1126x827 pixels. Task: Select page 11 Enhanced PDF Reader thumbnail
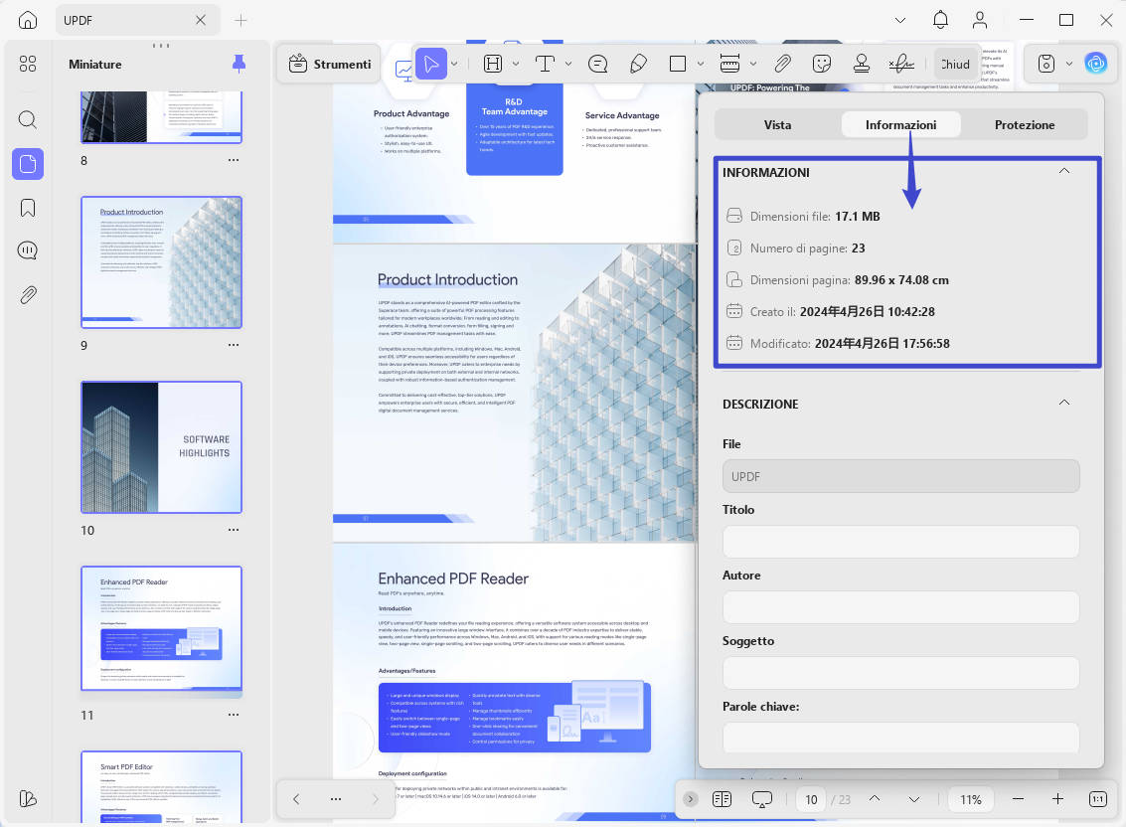pyautogui.click(x=162, y=628)
